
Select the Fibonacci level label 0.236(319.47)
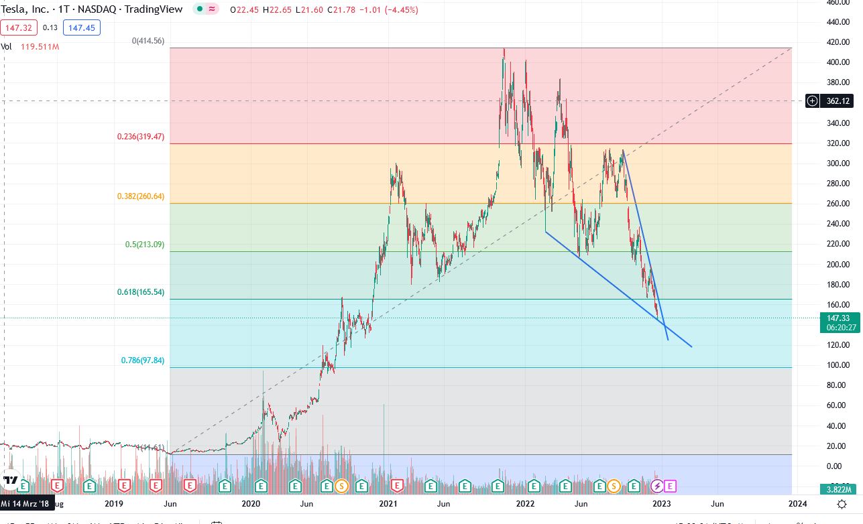[x=140, y=137]
